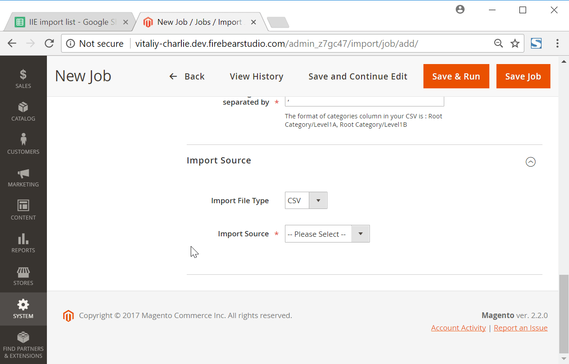This screenshot has height=364, width=569.
Task: View the Reports section
Action: tap(23, 243)
